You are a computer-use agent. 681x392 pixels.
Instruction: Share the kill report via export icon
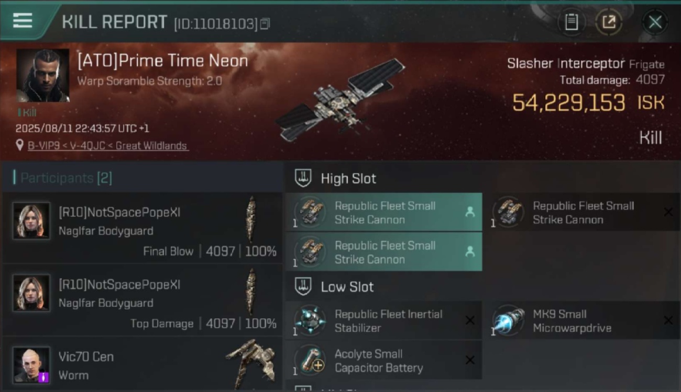click(609, 22)
